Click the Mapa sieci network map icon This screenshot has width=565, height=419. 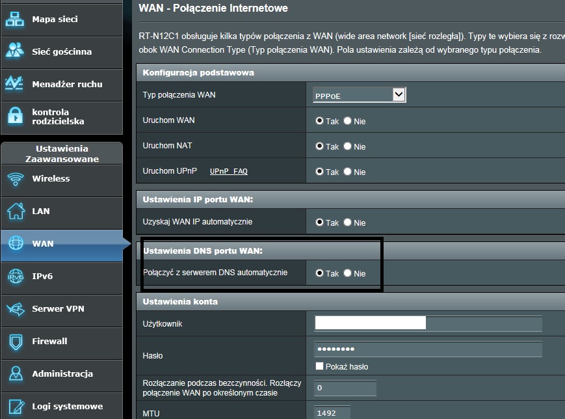pyautogui.click(x=15, y=19)
